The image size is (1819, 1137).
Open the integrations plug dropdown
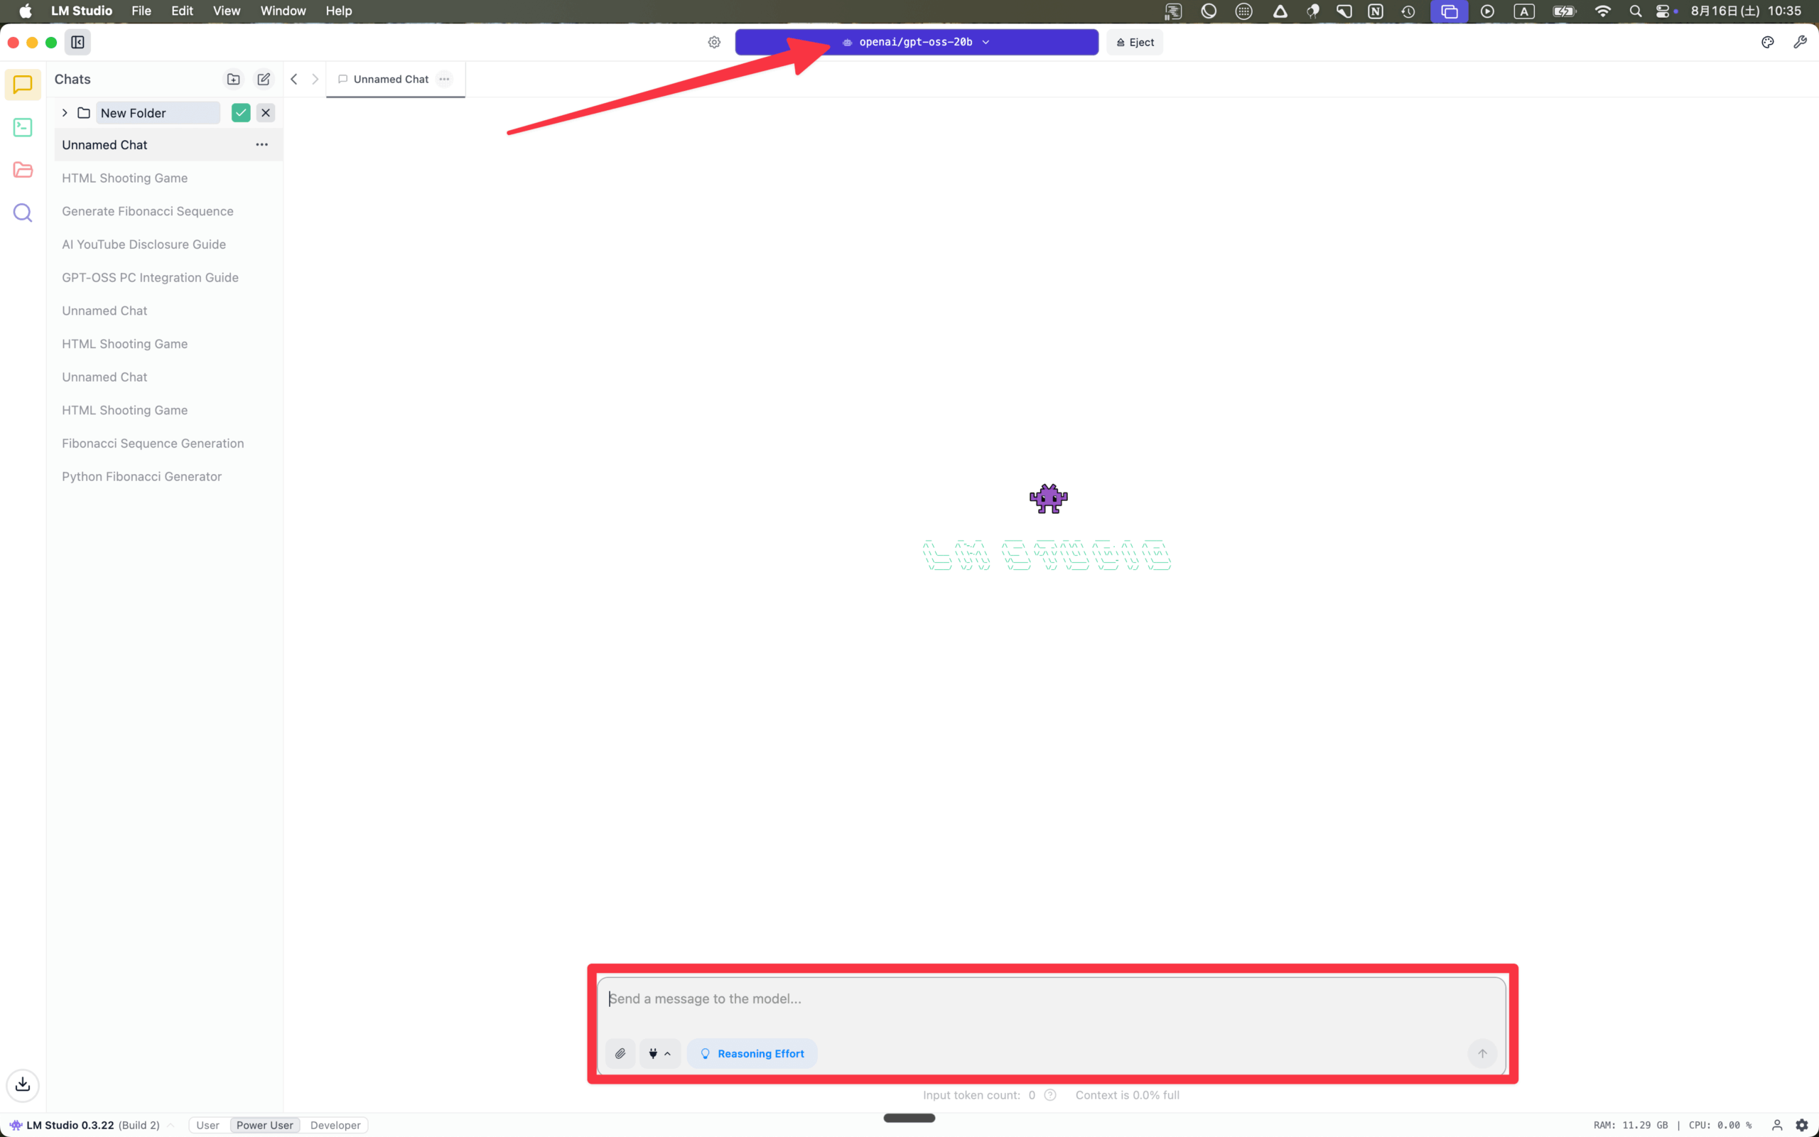[659, 1054]
